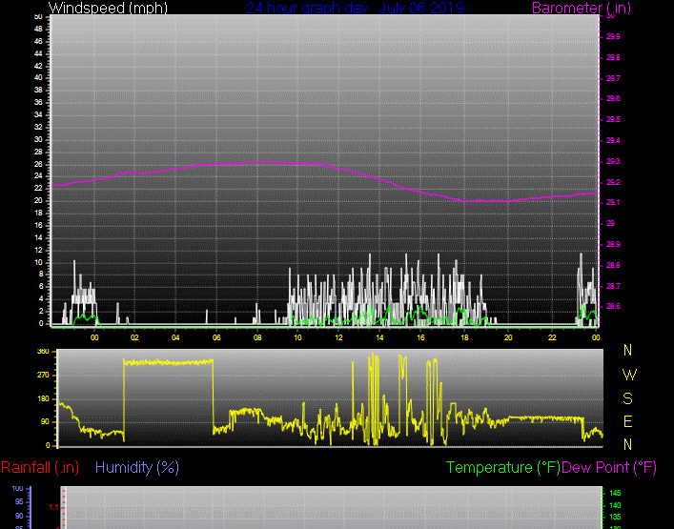Click the 270 degree wind direction tick
The image size is (674, 529).
click(x=43, y=376)
